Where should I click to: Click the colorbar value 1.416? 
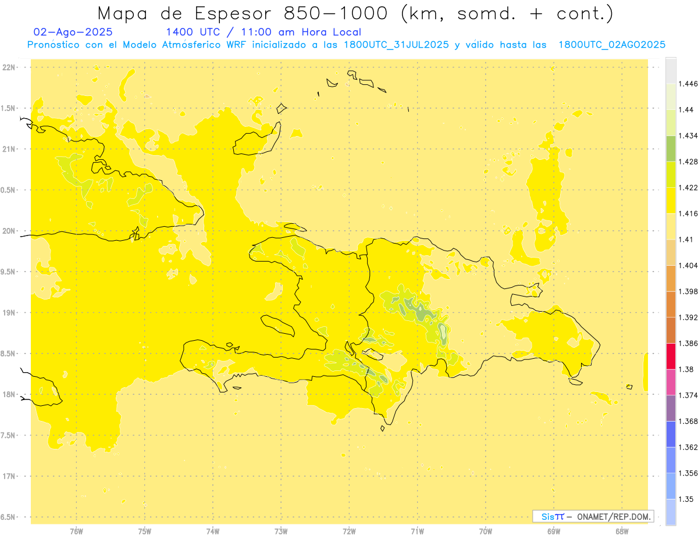(688, 213)
